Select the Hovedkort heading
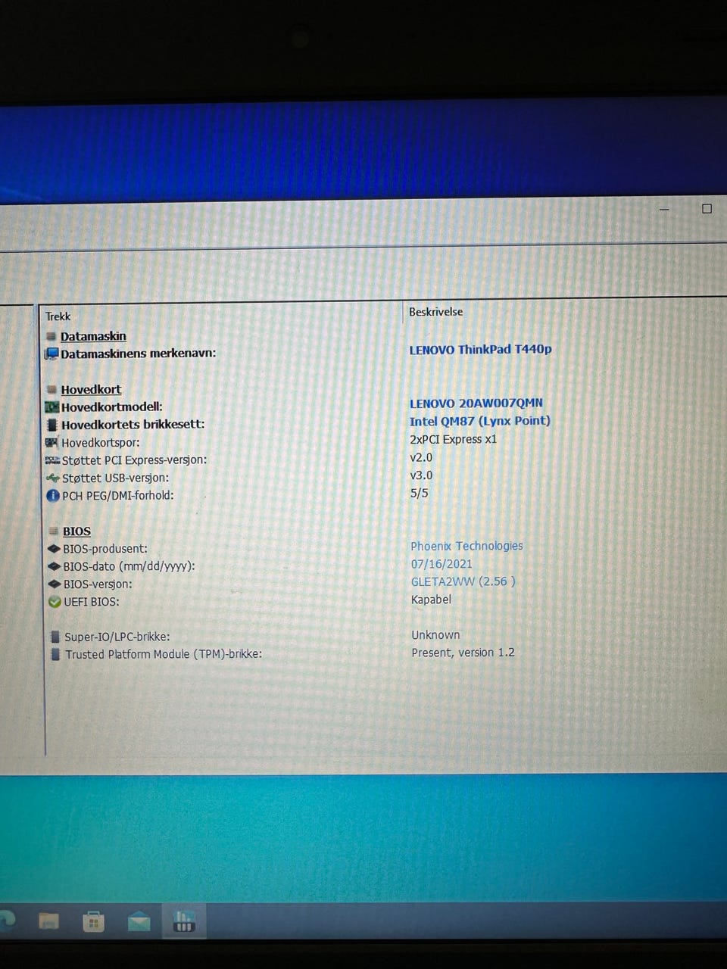This screenshot has width=727, height=969. [91, 390]
